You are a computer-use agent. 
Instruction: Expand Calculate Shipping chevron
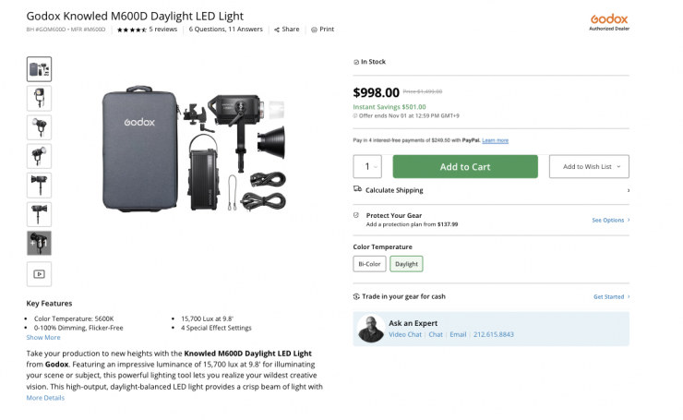628,190
